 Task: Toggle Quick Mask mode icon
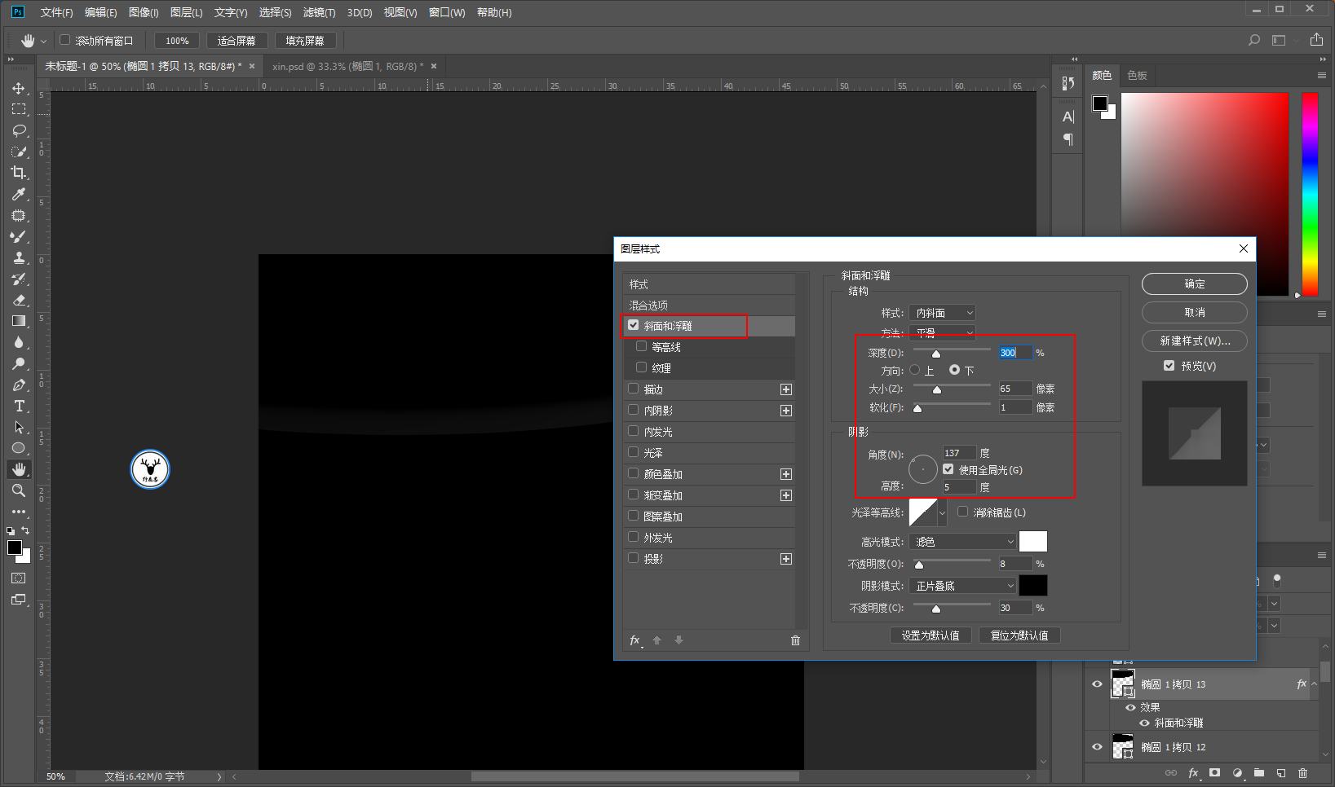[19, 578]
